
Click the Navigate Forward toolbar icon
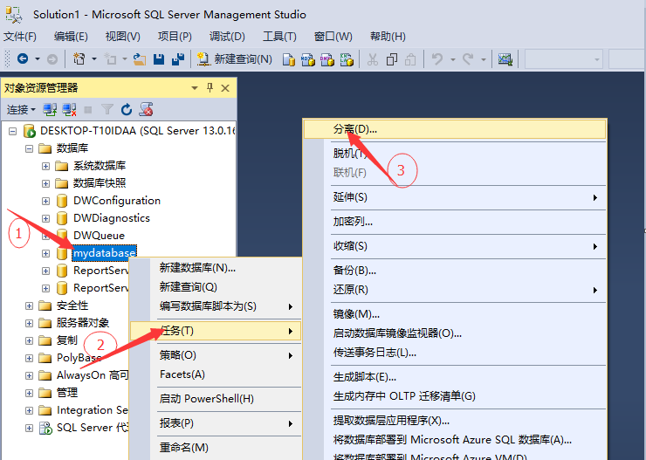52,59
